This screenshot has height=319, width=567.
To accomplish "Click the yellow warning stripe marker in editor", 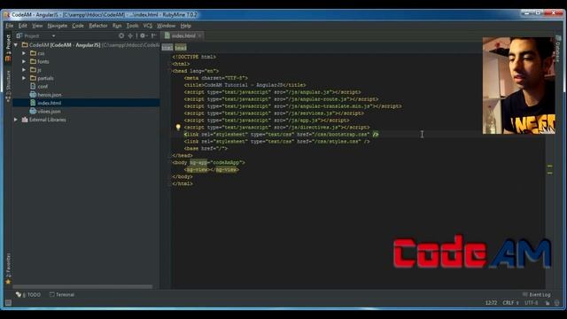I will click(x=549, y=166).
